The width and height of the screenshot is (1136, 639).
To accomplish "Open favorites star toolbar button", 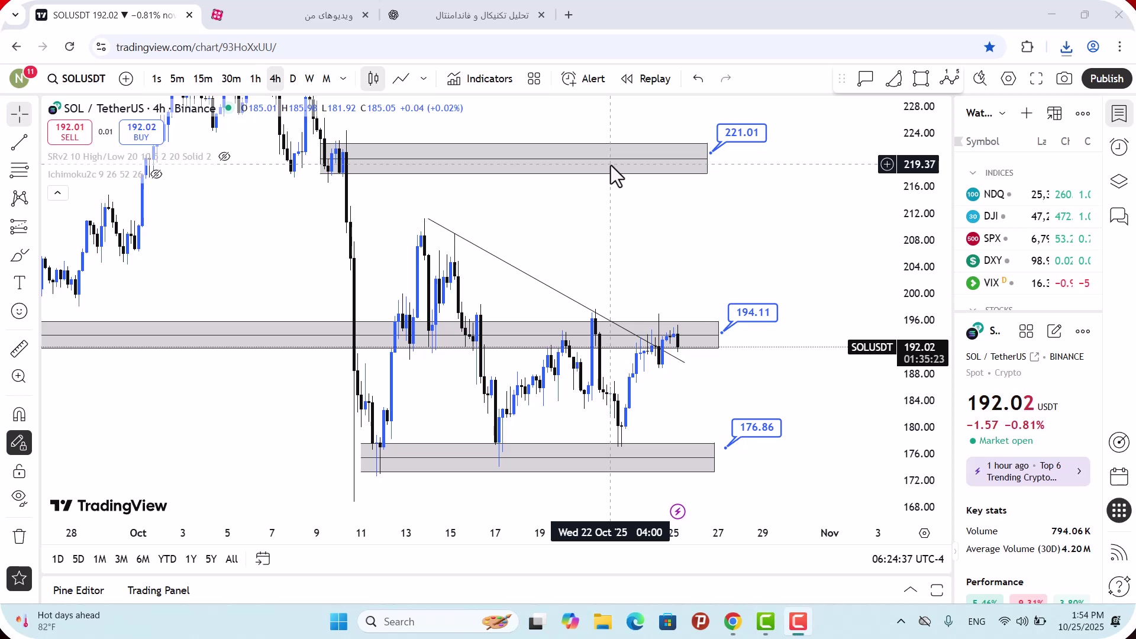I will coord(19,579).
